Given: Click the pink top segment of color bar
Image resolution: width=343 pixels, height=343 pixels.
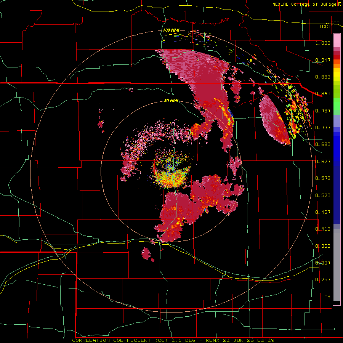Looking at the screenshot, I should point(337,41).
